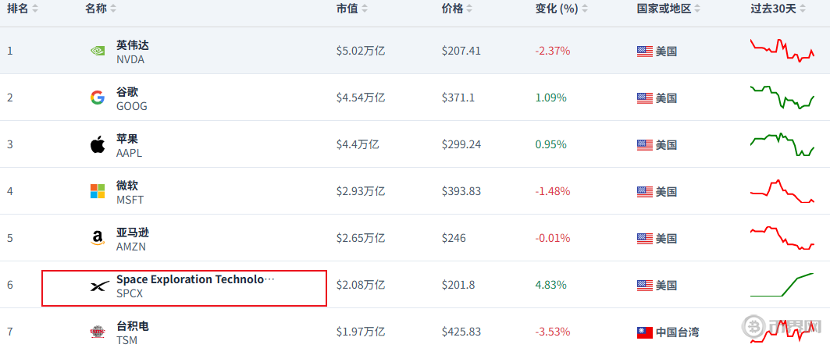Open the 亚马逊 company link
Image resolution: width=830 pixels, height=348 pixels.
pyautogui.click(x=132, y=233)
